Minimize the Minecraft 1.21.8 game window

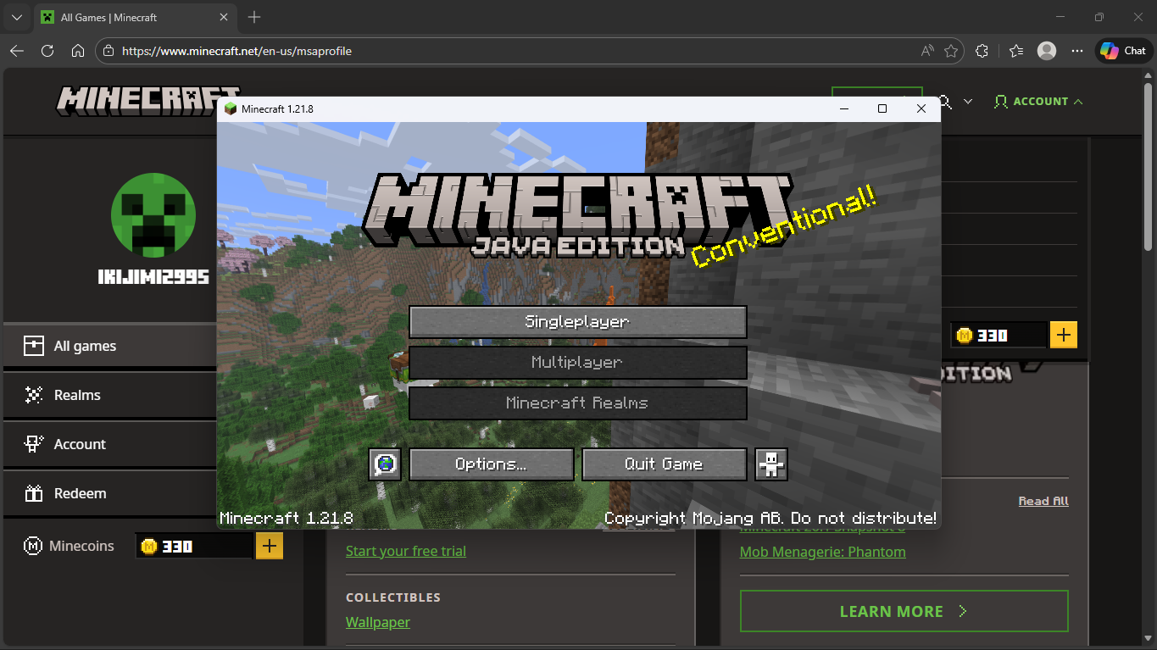coord(844,108)
